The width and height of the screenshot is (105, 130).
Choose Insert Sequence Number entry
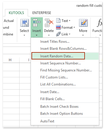coord(65,63)
